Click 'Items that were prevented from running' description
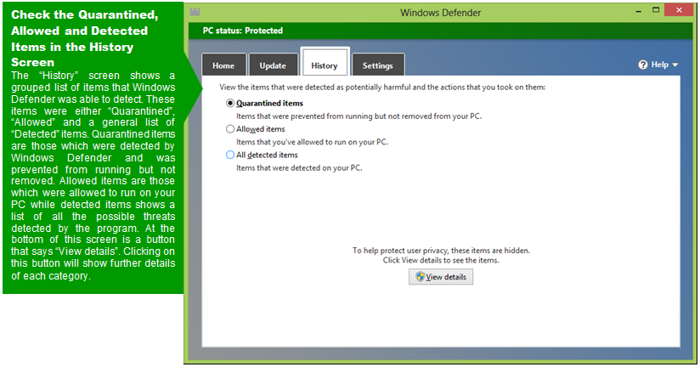Image resolution: width=700 pixels, height=367 pixels. [x=359, y=116]
